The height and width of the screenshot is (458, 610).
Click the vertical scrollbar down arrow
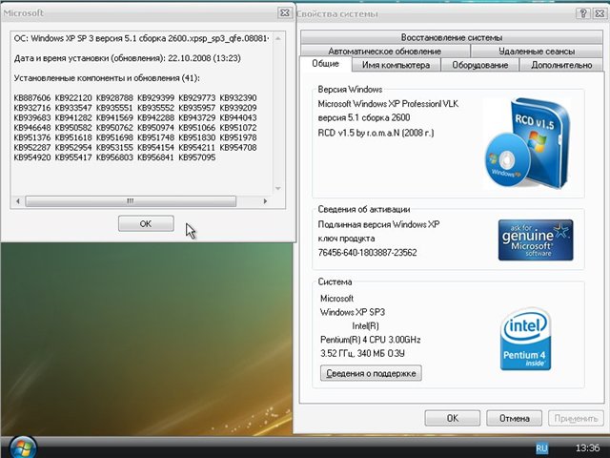pos(278,189)
